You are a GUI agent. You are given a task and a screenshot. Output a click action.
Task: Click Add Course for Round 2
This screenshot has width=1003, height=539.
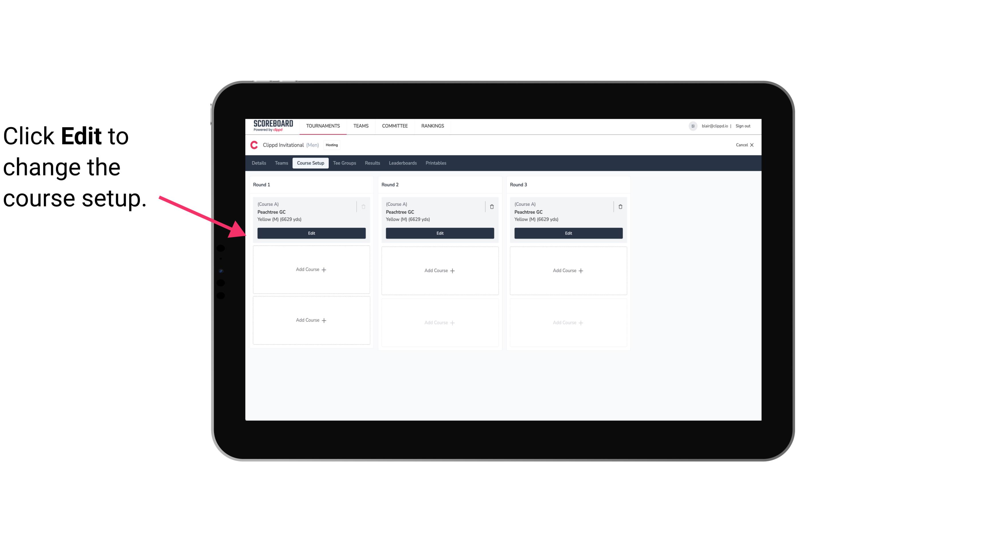(440, 270)
